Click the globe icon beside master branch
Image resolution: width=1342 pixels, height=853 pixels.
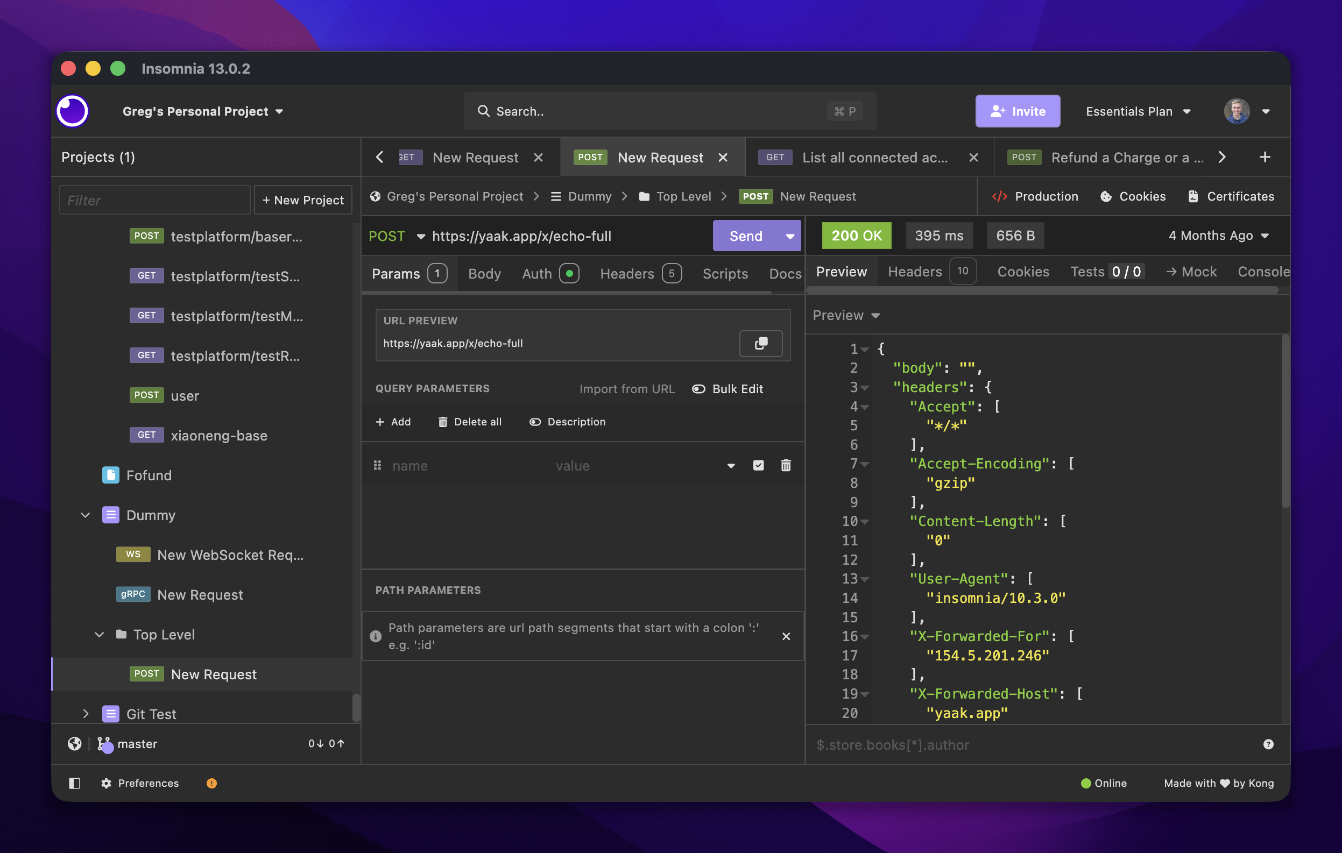click(75, 744)
